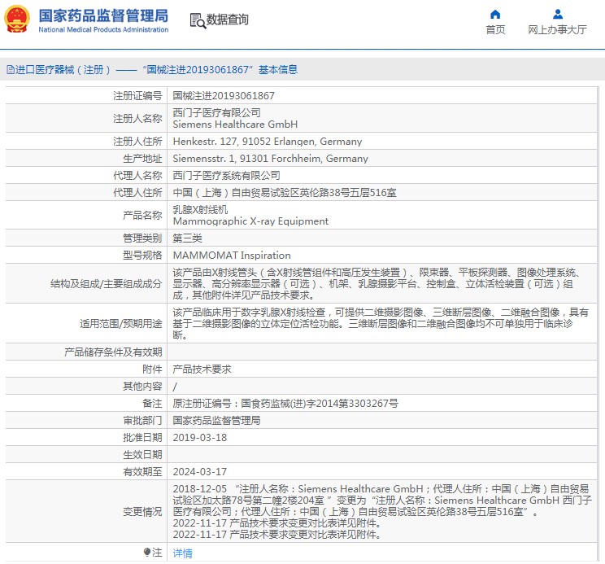Click the 备注 label
Image resolution: width=605 pixels, height=564 pixels.
click(x=152, y=404)
